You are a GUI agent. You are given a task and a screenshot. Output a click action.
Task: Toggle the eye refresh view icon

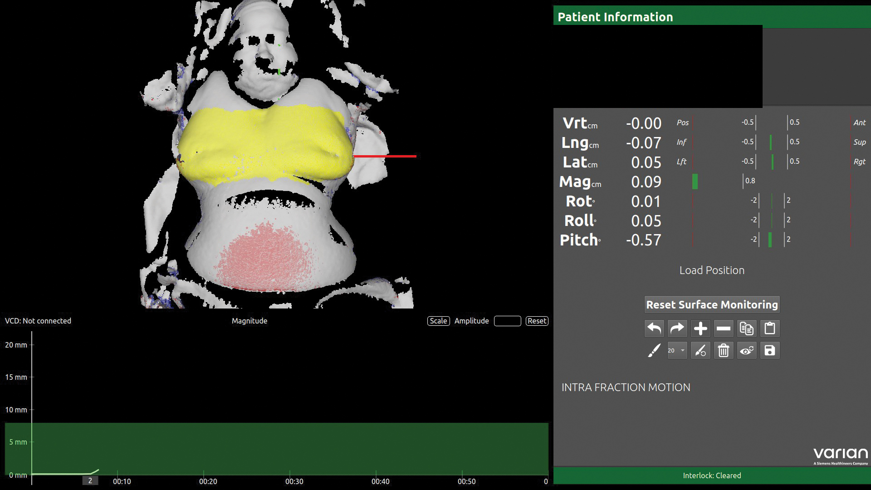pyautogui.click(x=746, y=350)
